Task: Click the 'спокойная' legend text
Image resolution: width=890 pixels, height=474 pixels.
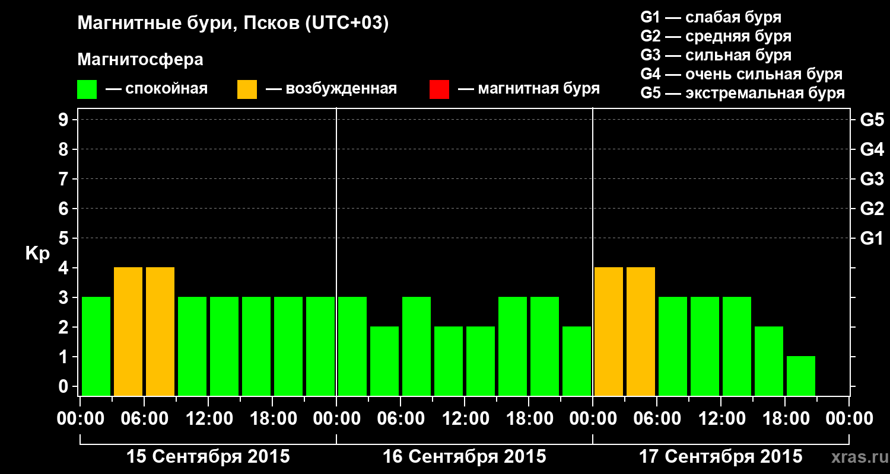Action: (166, 89)
